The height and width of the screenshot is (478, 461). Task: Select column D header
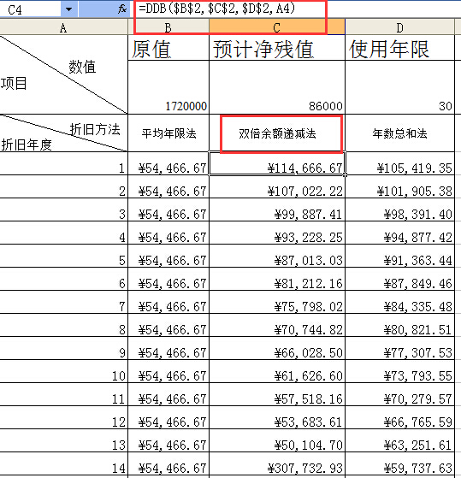399,27
